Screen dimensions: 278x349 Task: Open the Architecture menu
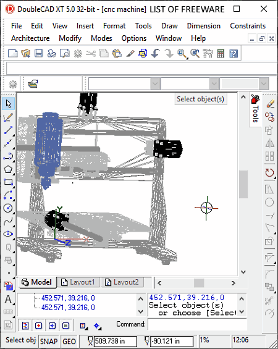tap(30, 38)
